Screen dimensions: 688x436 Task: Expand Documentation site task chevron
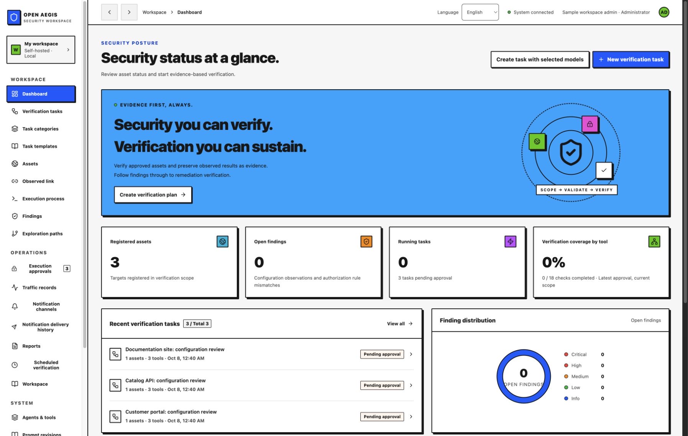click(411, 354)
